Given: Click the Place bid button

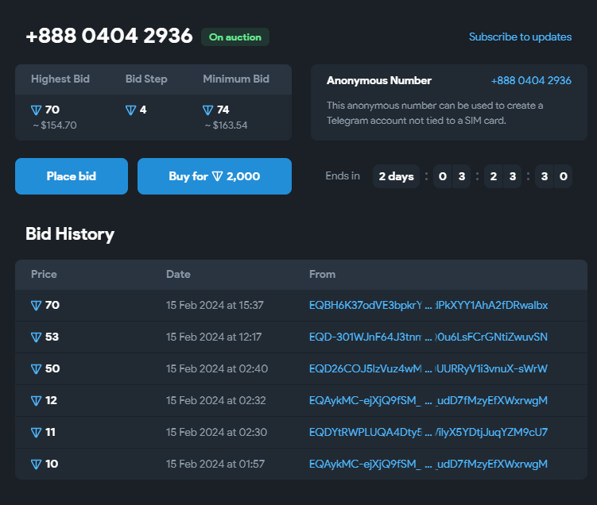Looking at the screenshot, I should tap(72, 176).
